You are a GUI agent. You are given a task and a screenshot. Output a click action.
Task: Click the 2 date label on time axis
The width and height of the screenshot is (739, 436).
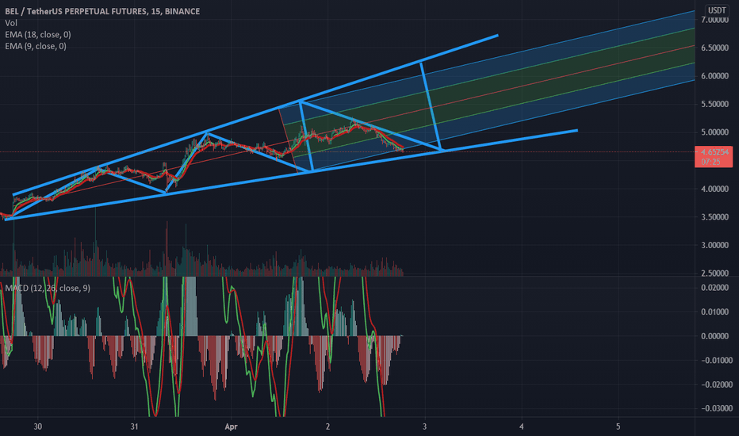pos(328,426)
